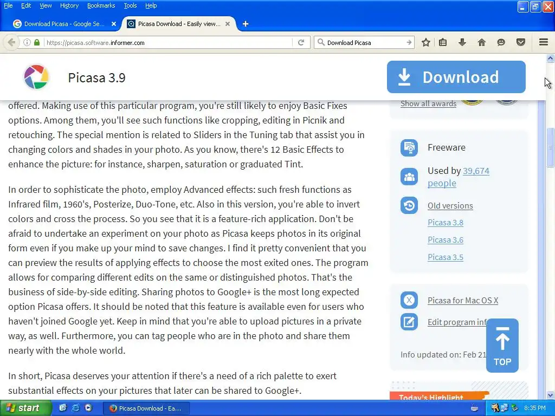Go to the Firefox home page icon
Screen dimensions: 555x416
[482, 42]
